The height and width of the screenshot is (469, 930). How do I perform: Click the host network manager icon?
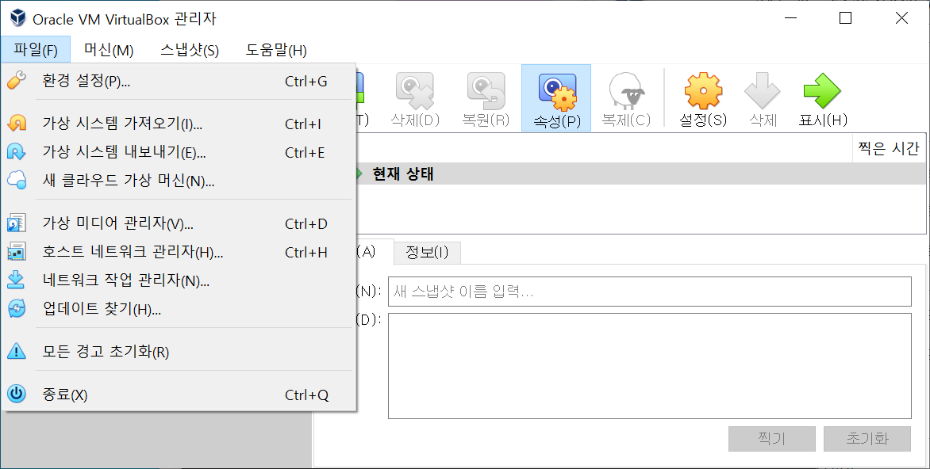pos(17,252)
